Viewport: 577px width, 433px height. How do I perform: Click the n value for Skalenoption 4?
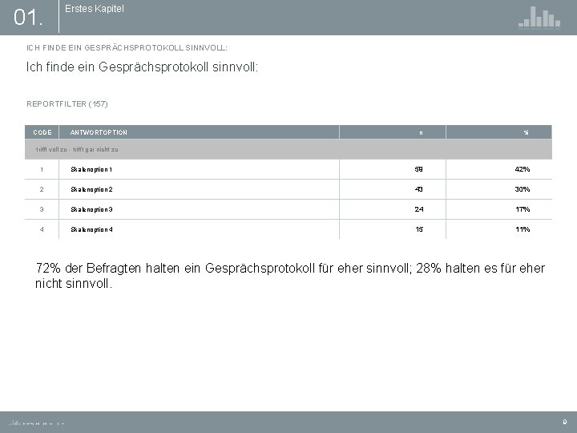(x=419, y=229)
